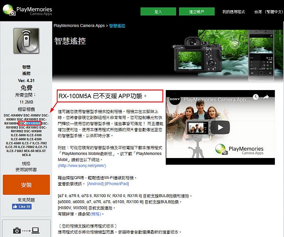Screen dimensions: 284x237
Task: Click the PlayMemories logo inside video frame
Action: (x=239, y=150)
